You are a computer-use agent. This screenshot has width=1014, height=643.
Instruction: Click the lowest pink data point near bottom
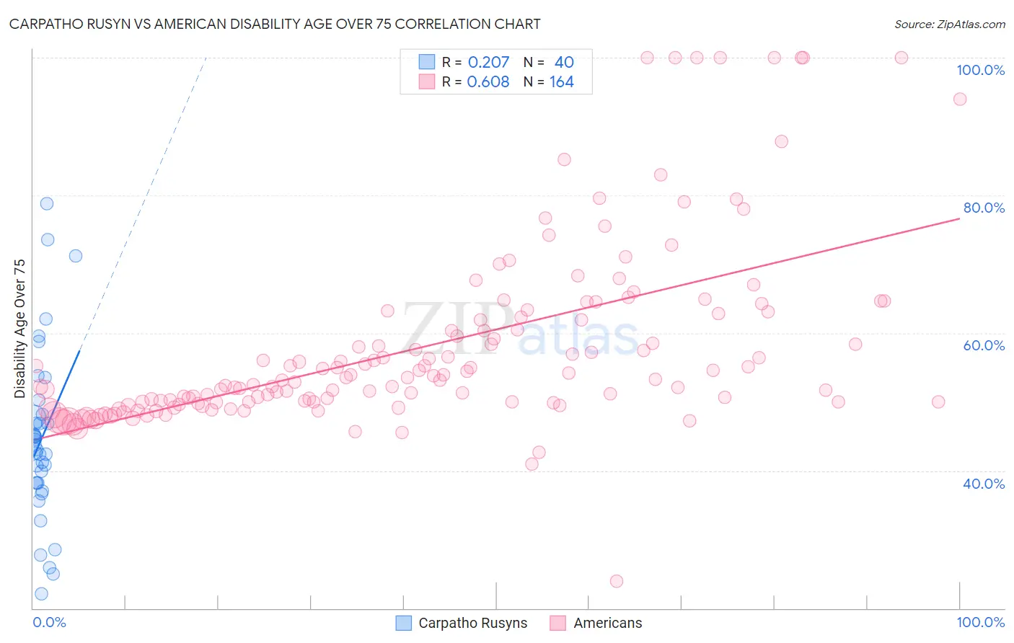[x=617, y=581]
